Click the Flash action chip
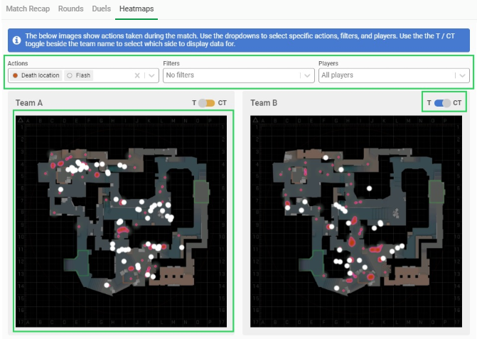This screenshot has width=477, height=339. [x=78, y=75]
